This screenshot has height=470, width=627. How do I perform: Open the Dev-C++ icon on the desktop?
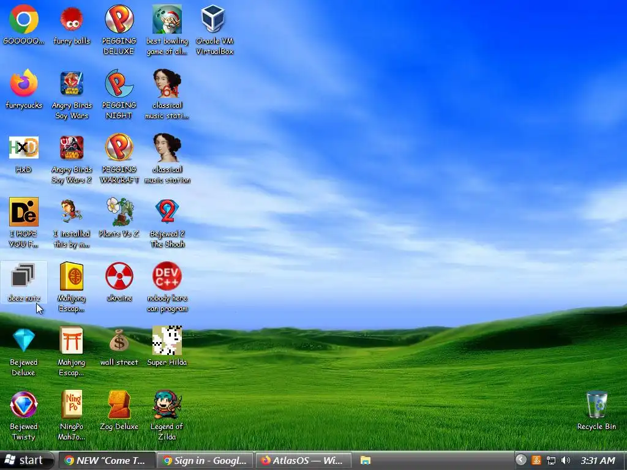click(x=167, y=276)
